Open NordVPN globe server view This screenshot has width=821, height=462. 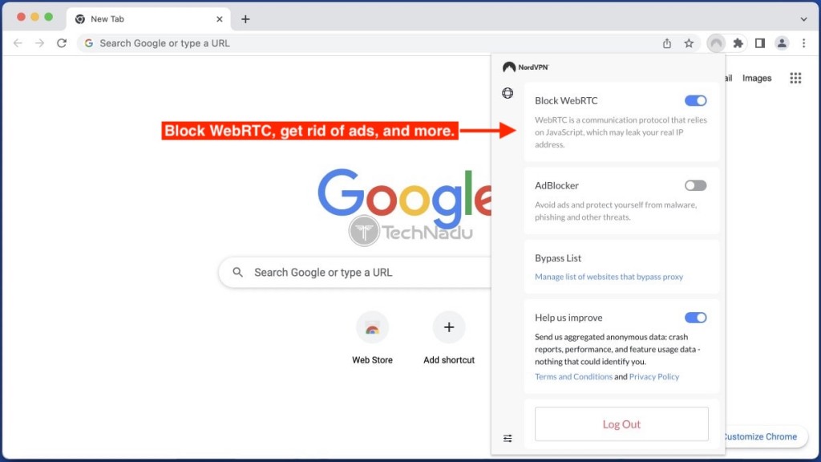[x=508, y=93]
